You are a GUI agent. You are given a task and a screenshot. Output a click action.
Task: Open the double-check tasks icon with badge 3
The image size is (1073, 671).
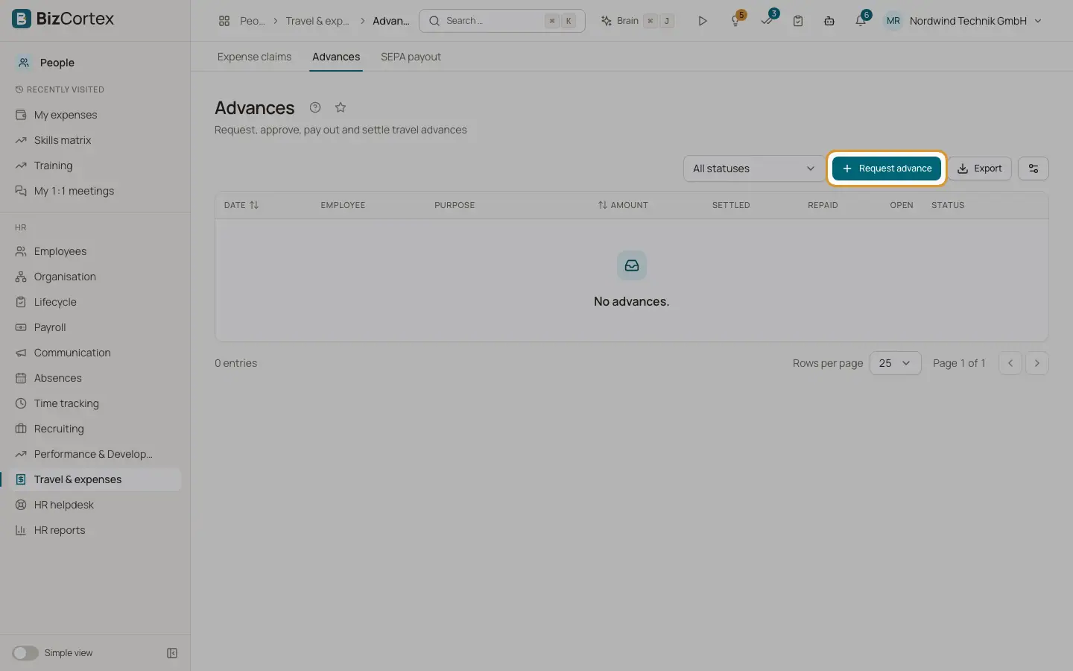767,21
